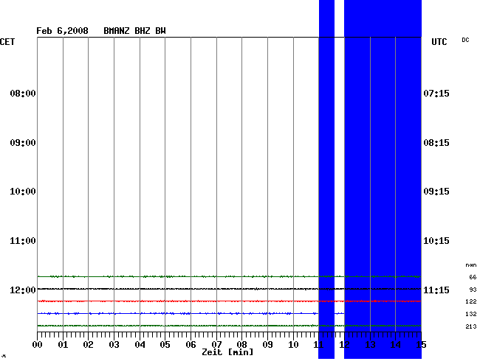The image size is (480, 364).
Task: Click the DC value '122'
Action: [x=471, y=301]
